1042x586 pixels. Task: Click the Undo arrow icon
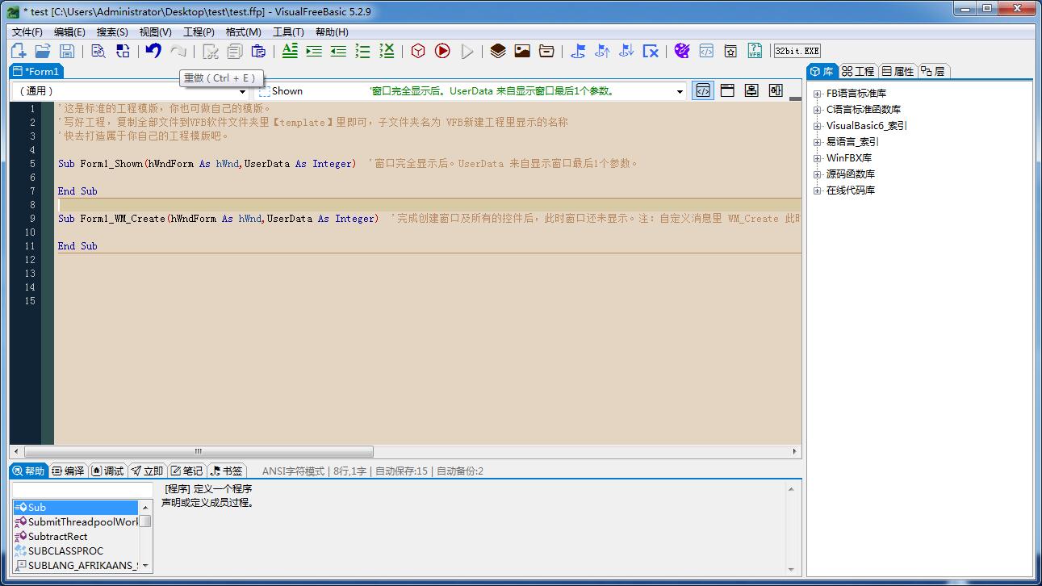[x=153, y=50]
